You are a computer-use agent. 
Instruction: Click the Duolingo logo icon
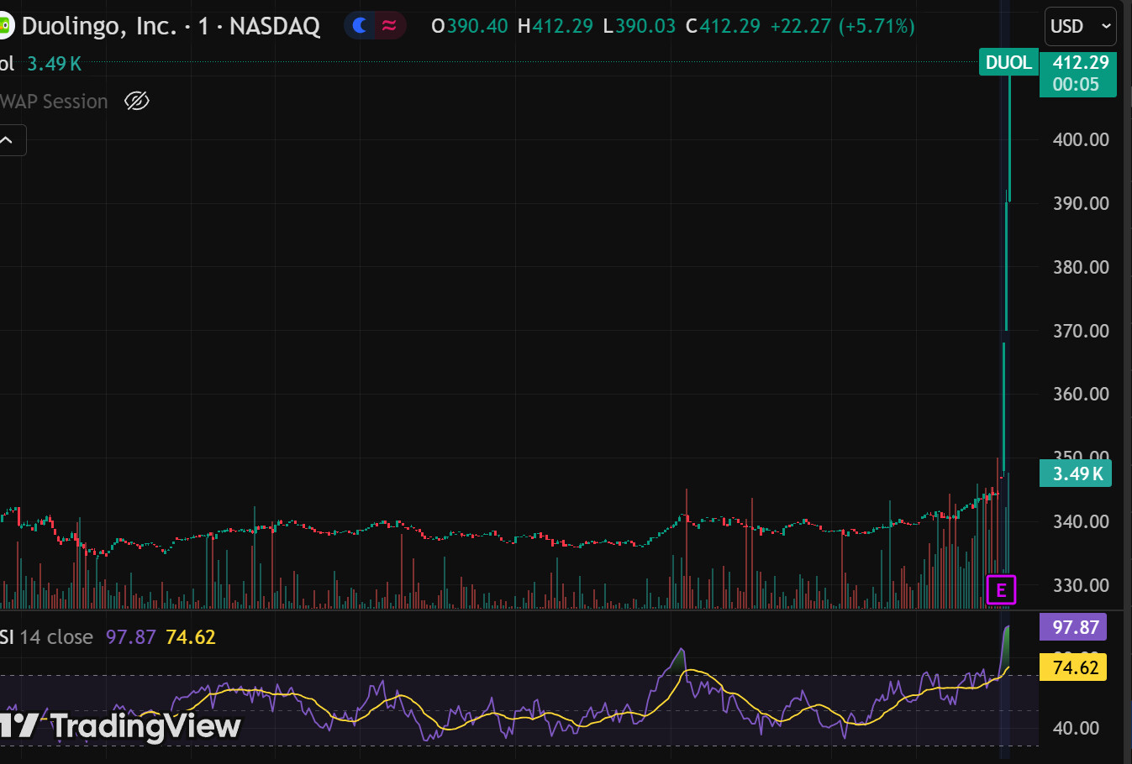(x=5, y=26)
